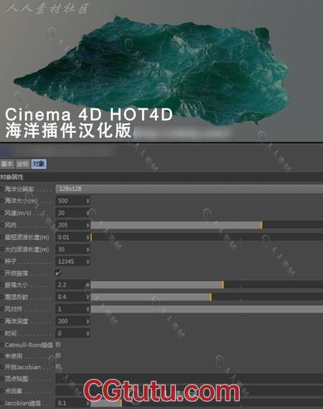
Task: Click the stepper arrows beside value 0.01
Action: 88,237
